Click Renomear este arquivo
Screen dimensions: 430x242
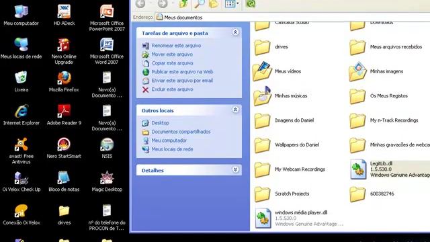click(176, 46)
